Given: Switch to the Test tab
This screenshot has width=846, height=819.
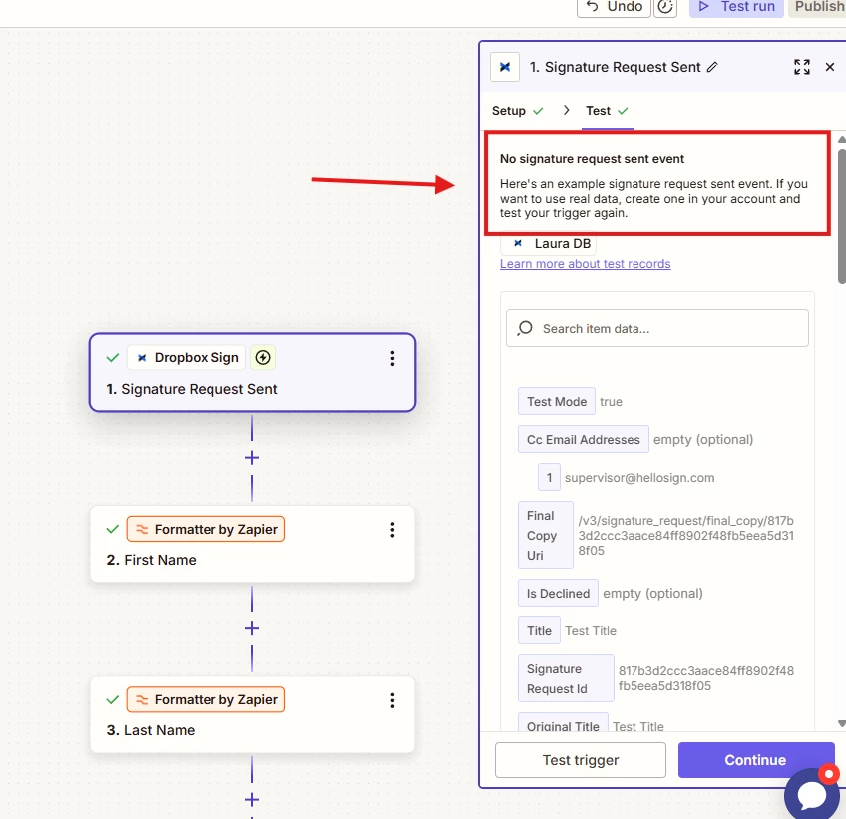Looking at the screenshot, I should (x=607, y=111).
